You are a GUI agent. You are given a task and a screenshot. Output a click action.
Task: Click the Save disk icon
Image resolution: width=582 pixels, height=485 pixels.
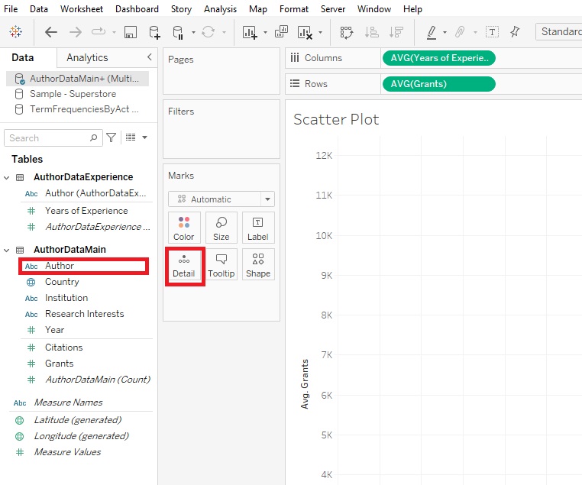131,32
